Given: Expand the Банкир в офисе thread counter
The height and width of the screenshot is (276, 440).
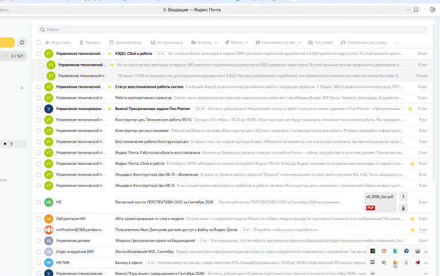Looking at the screenshot, I should click(x=151, y=262).
